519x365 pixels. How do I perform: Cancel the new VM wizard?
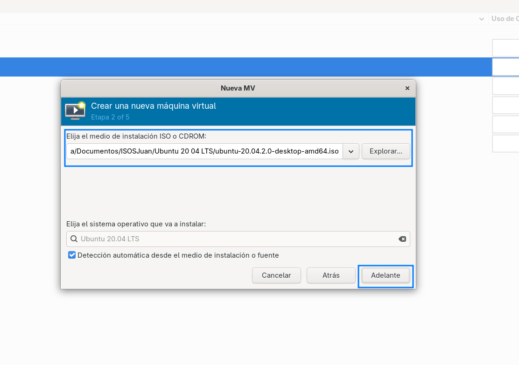point(276,275)
